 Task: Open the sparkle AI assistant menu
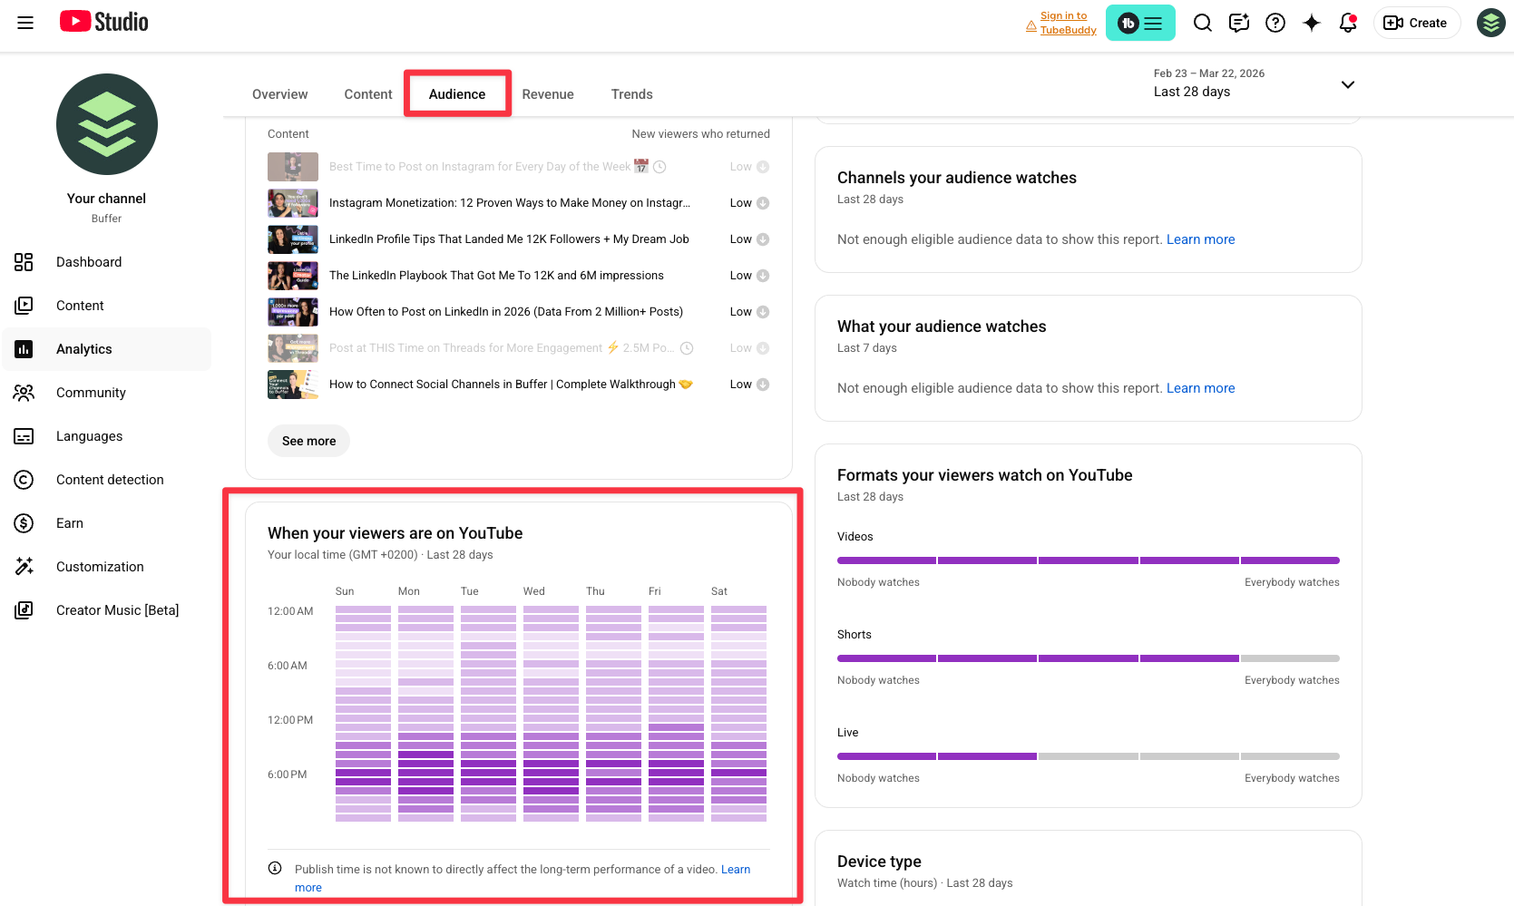pos(1312,23)
